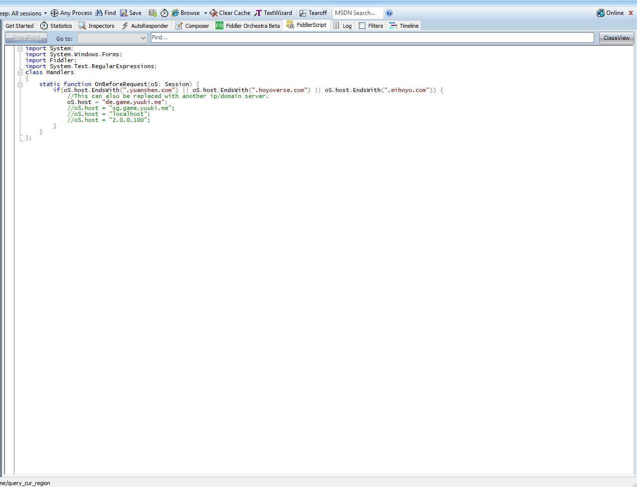The width and height of the screenshot is (637, 487).
Task: Click the Tearoff toolbar icon
Action: click(303, 13)
